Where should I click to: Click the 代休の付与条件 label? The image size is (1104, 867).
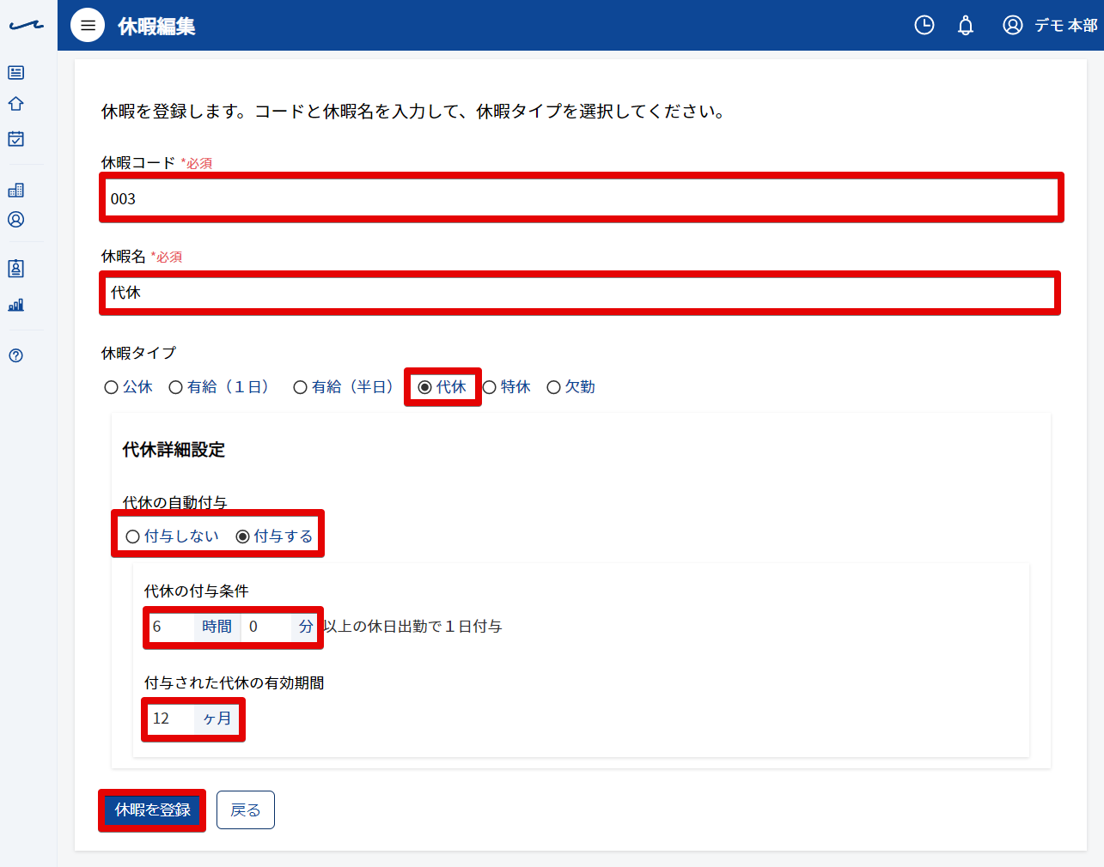point(197,591)
